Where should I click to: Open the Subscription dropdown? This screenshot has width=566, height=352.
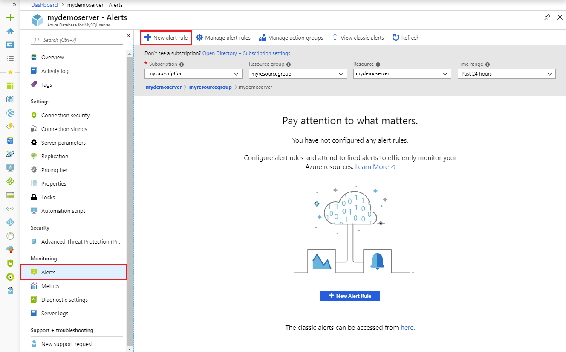coord(193,73)
